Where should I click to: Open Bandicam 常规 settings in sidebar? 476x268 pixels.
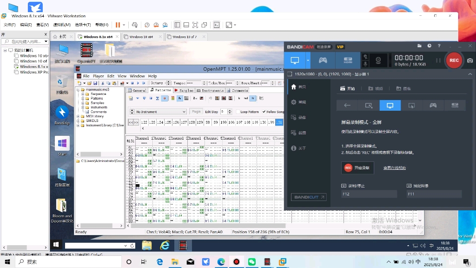(298, 102)
